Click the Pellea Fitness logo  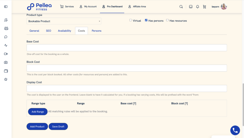[39, 7]
